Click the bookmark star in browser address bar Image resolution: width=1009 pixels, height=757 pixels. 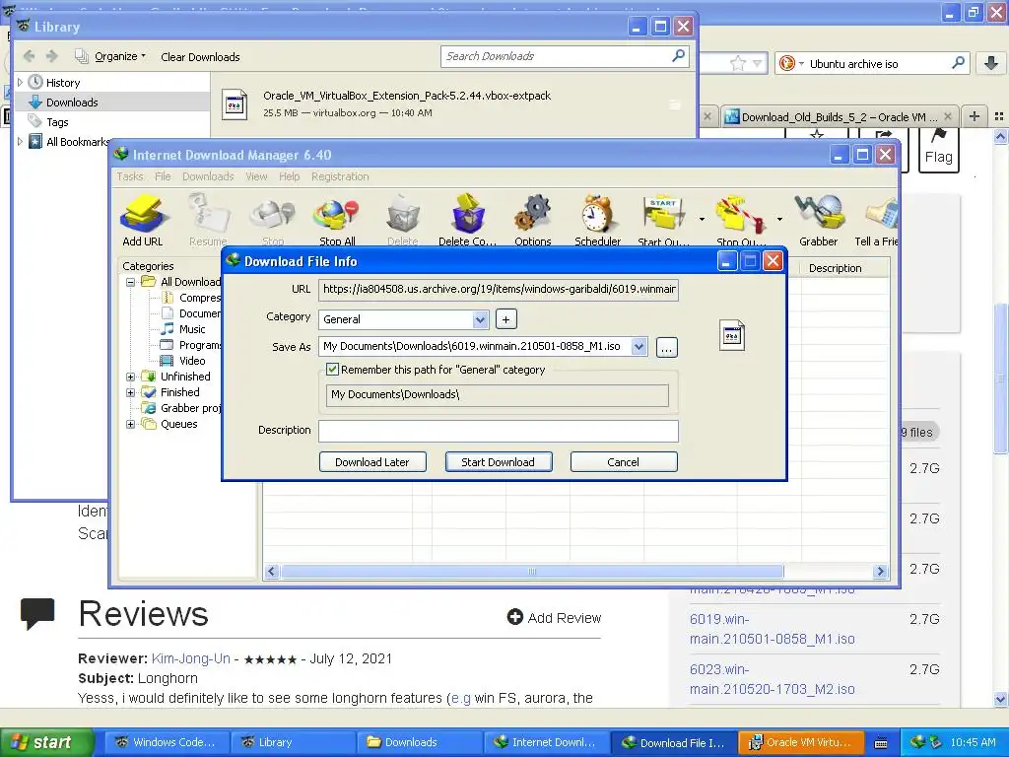point(737,63)
